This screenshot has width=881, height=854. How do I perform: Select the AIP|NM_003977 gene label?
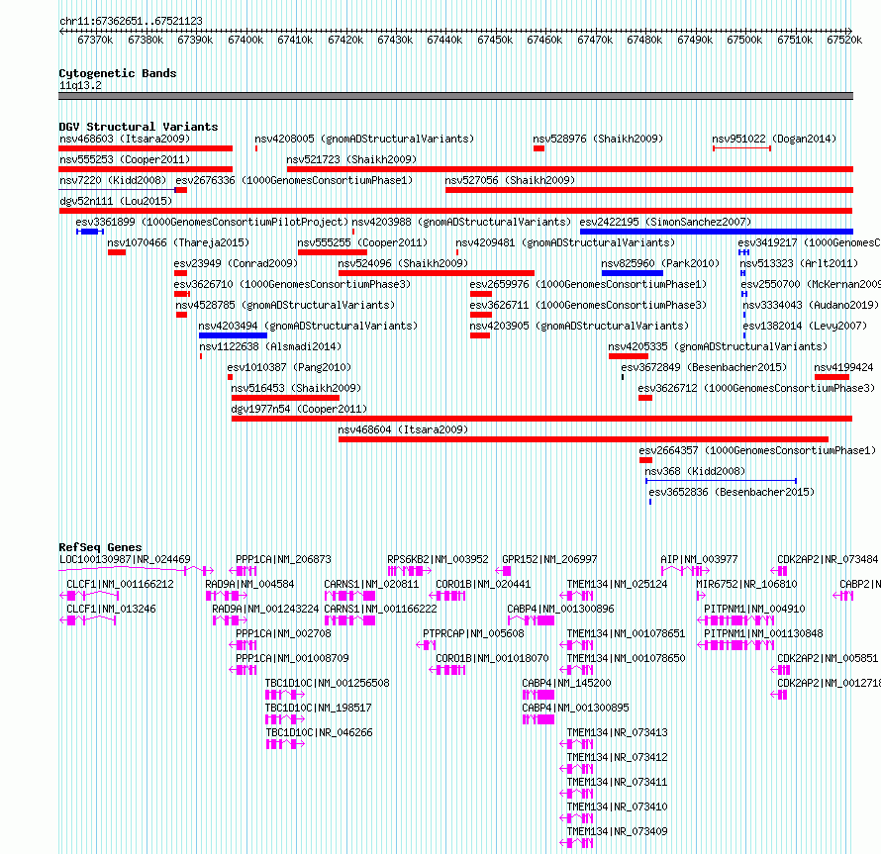click(699, 559)
